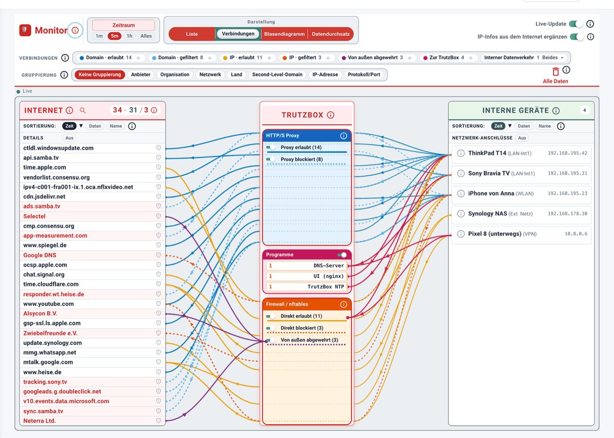The image size is (614, 438).
Task: Select DNS-Server program entry
Action: click(307, 266)
